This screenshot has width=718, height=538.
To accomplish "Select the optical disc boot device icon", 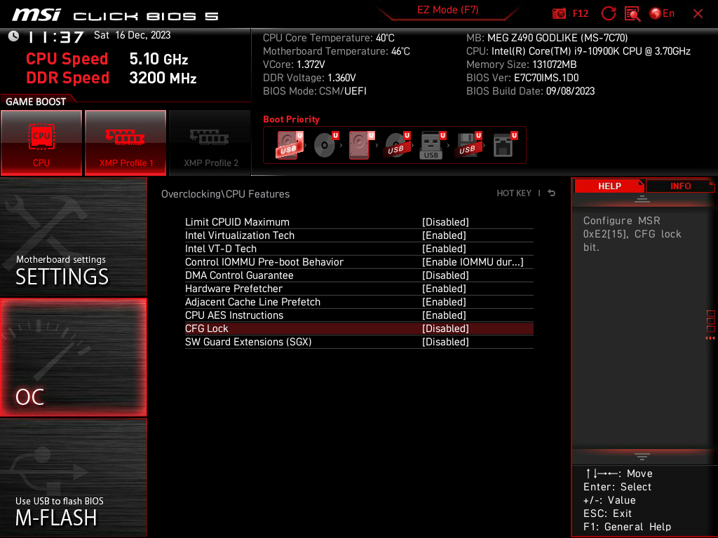I will [x=326, y=145].
